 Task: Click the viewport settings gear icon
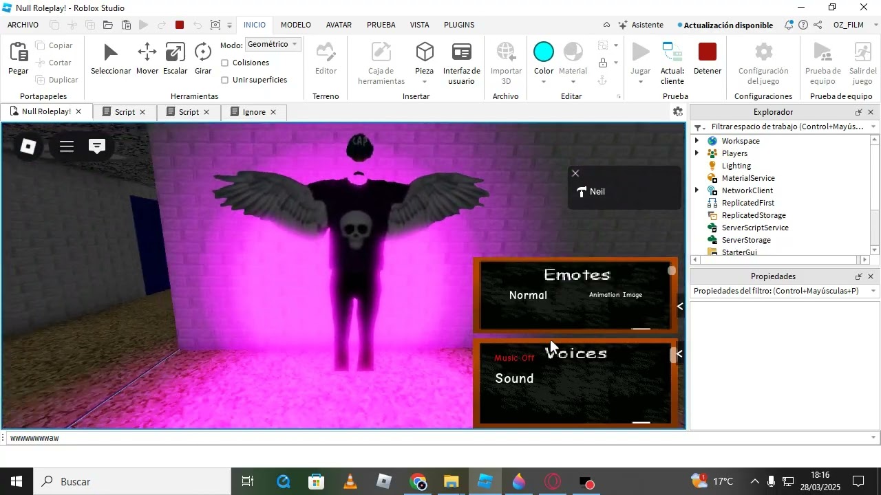(x=678, y=111)
